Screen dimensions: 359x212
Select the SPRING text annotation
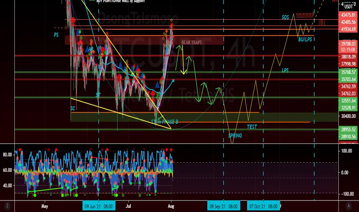point(235,135)
